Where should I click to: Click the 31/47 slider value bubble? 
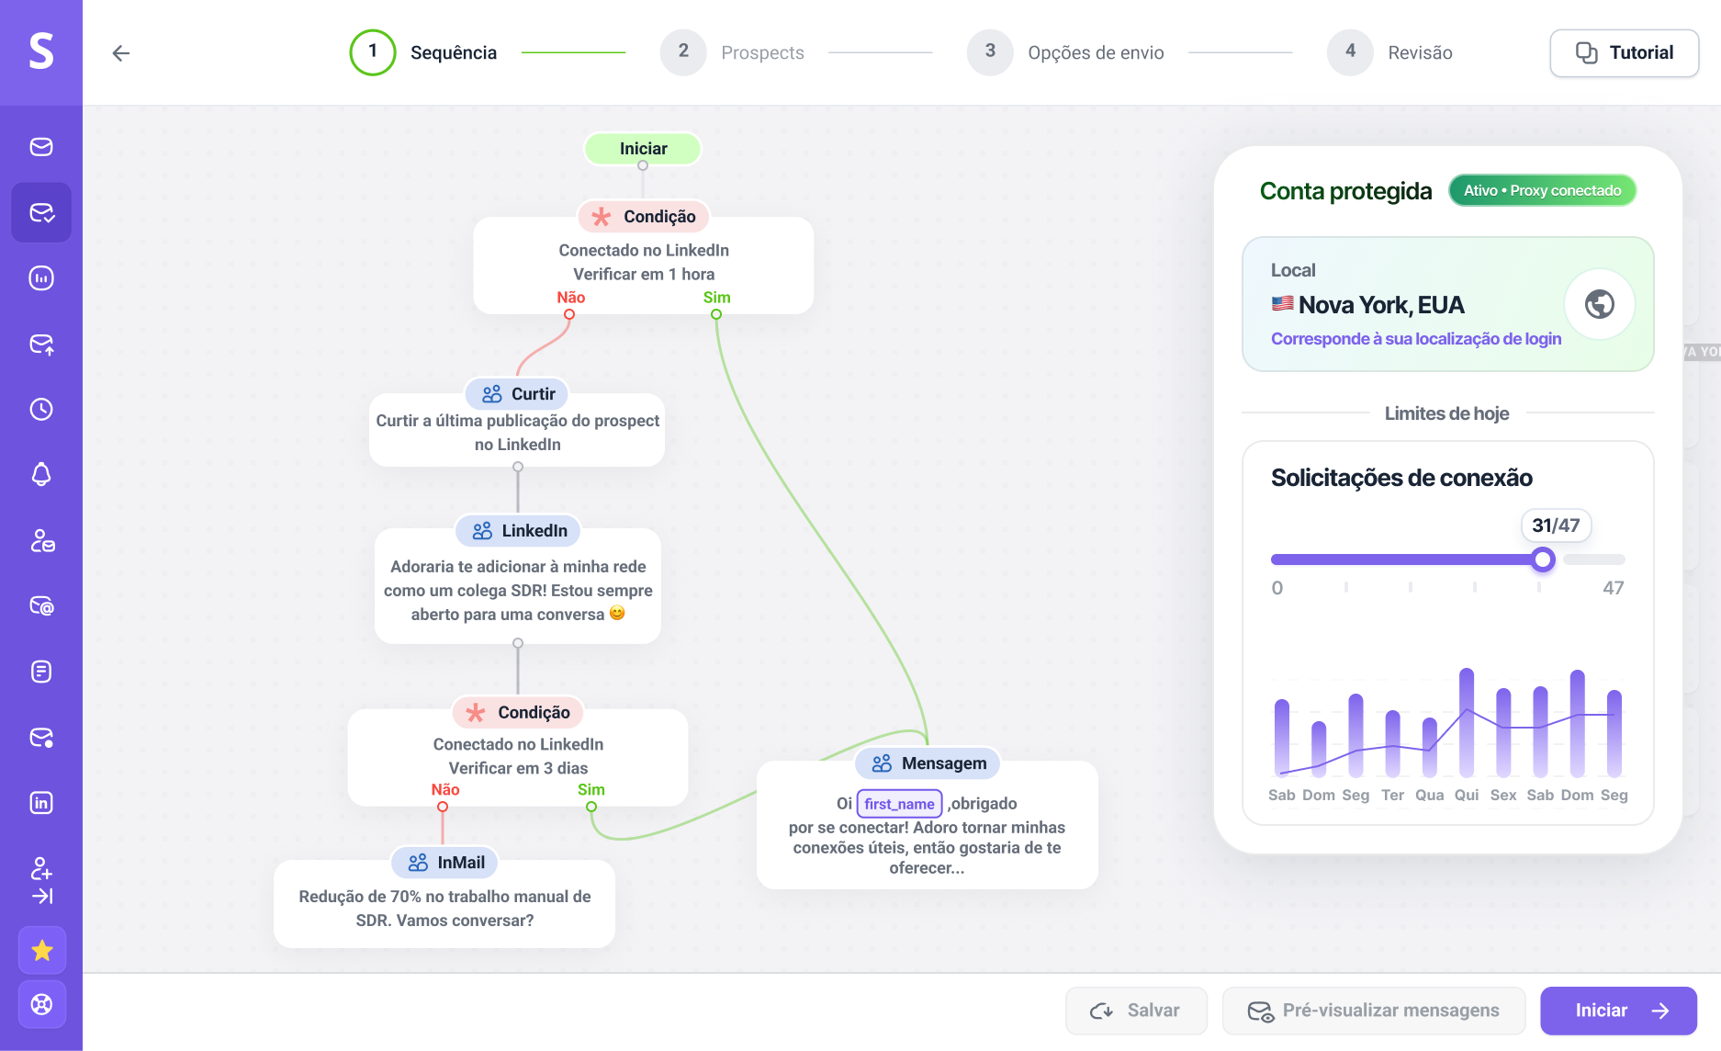point(1556,525)
